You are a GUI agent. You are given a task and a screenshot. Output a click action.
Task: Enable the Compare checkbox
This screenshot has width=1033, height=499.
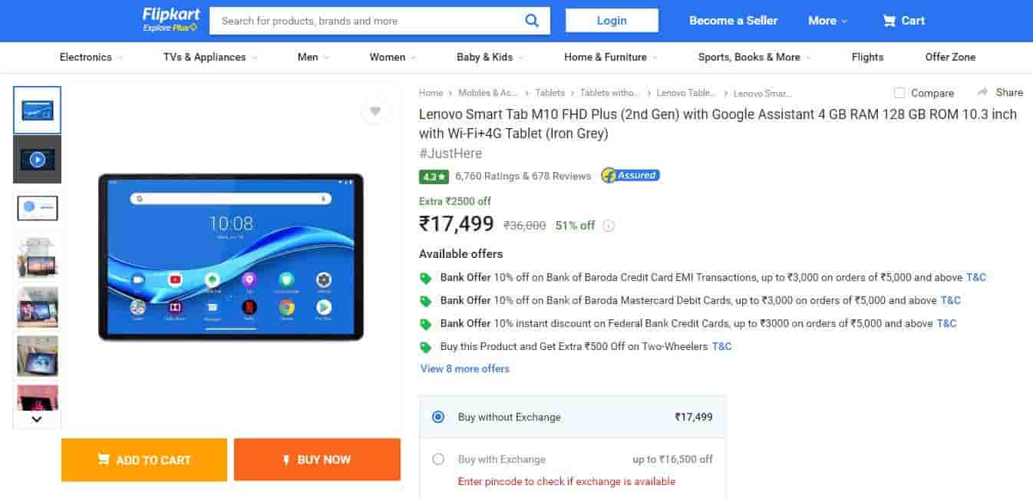click(899, 92)
